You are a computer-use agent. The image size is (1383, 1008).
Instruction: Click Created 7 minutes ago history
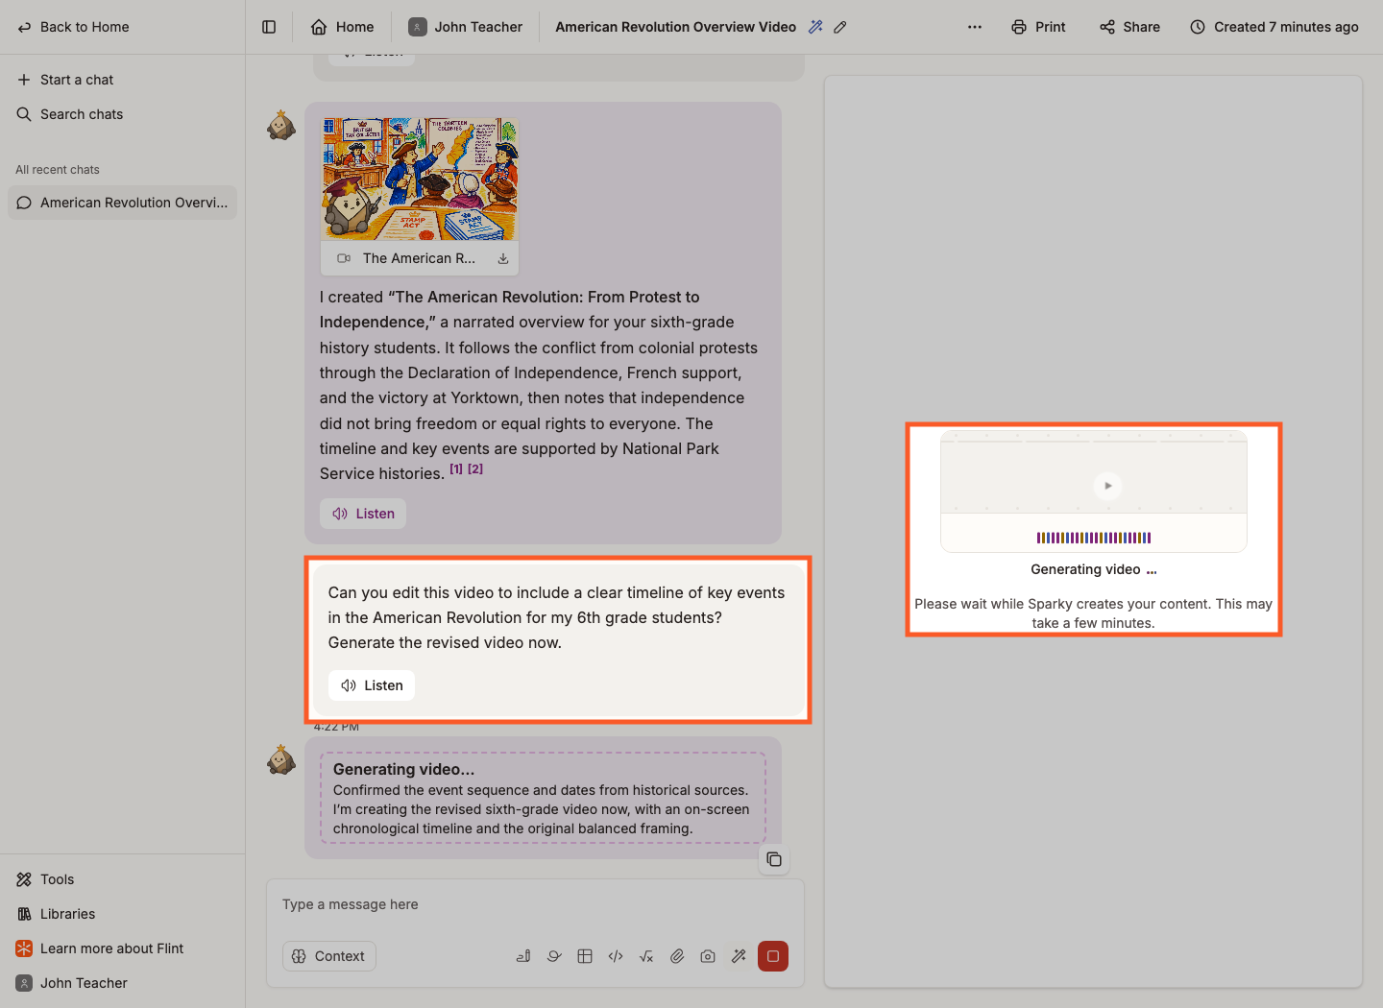click(x=1274, y=27)
